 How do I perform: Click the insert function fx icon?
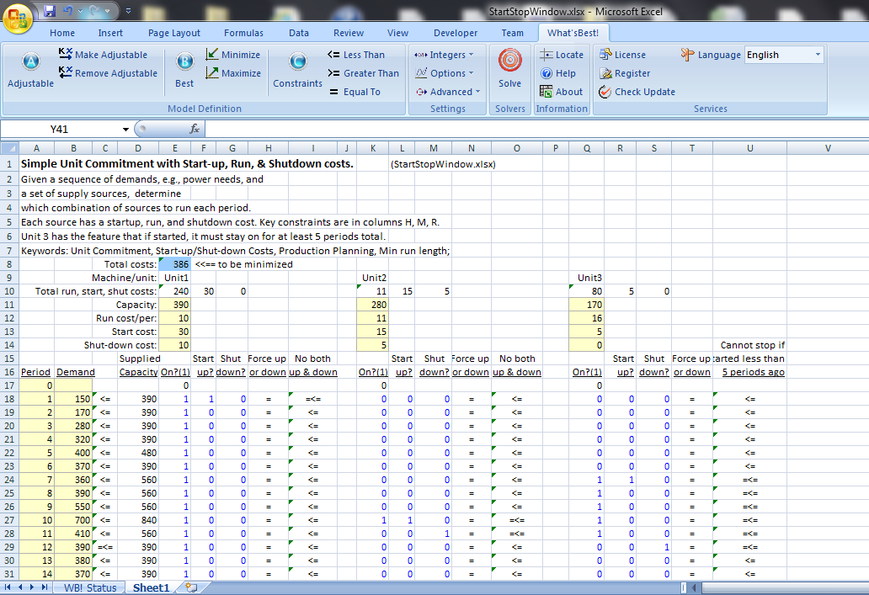(x=194, y=129)
